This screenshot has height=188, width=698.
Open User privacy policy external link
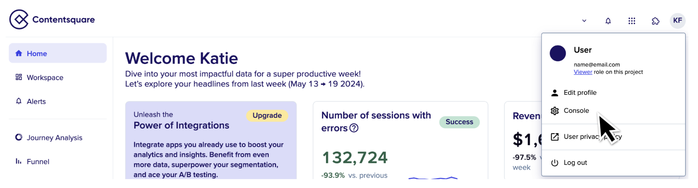pyautogui.click(x=613, y=137)
